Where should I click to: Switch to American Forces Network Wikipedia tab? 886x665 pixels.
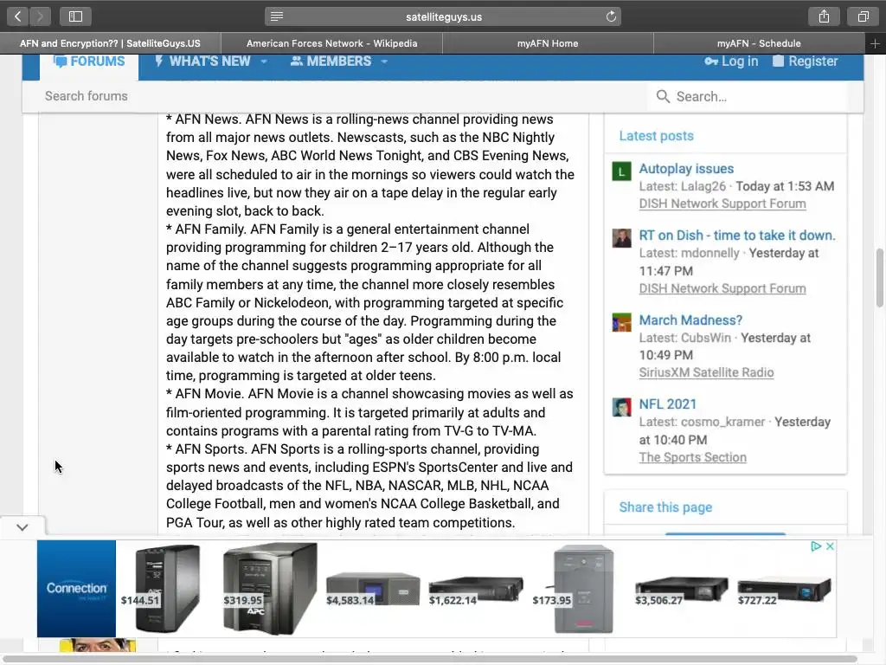click(331, 43)
